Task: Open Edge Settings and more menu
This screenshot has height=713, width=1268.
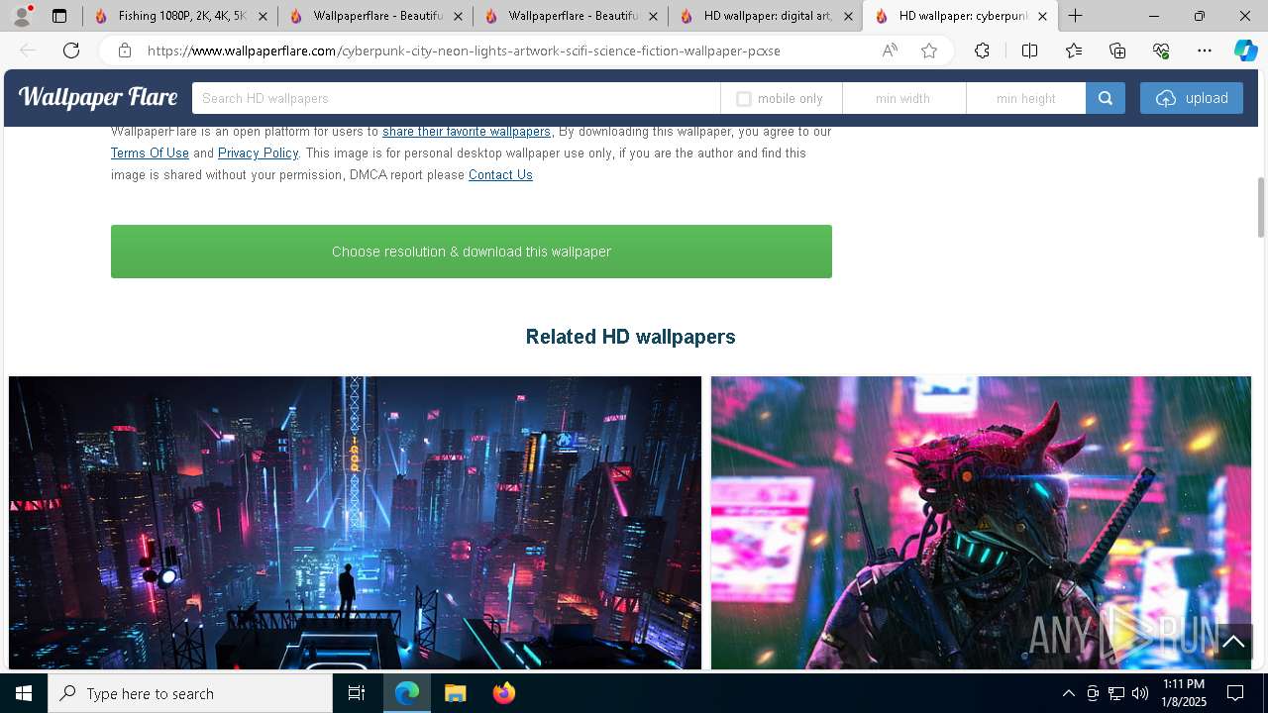Action: (1205, 51)
